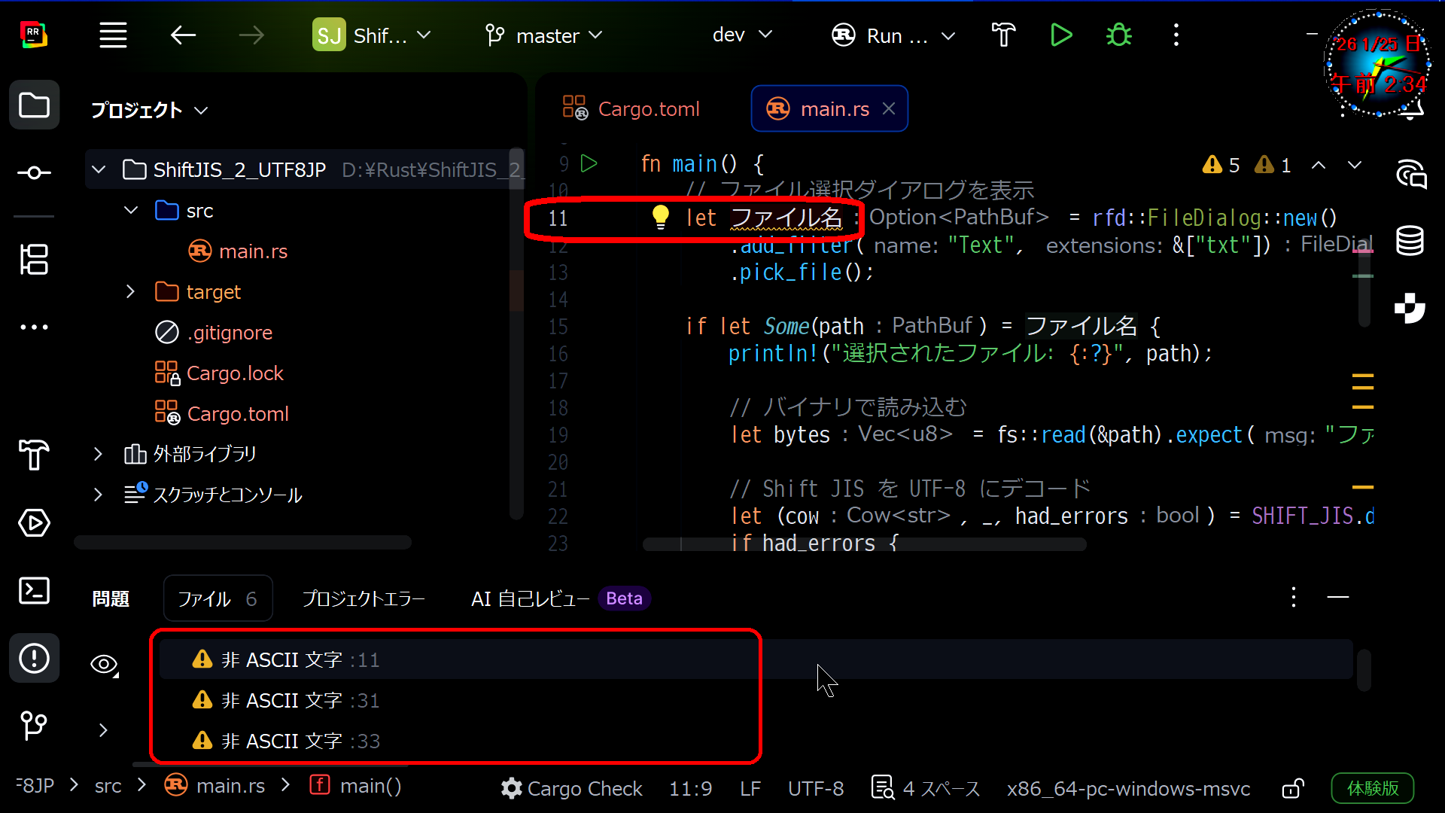The image size is (1445, 813).
Task: Open the Git tool window in left sidebar
Action: click(x=34, y=725)
